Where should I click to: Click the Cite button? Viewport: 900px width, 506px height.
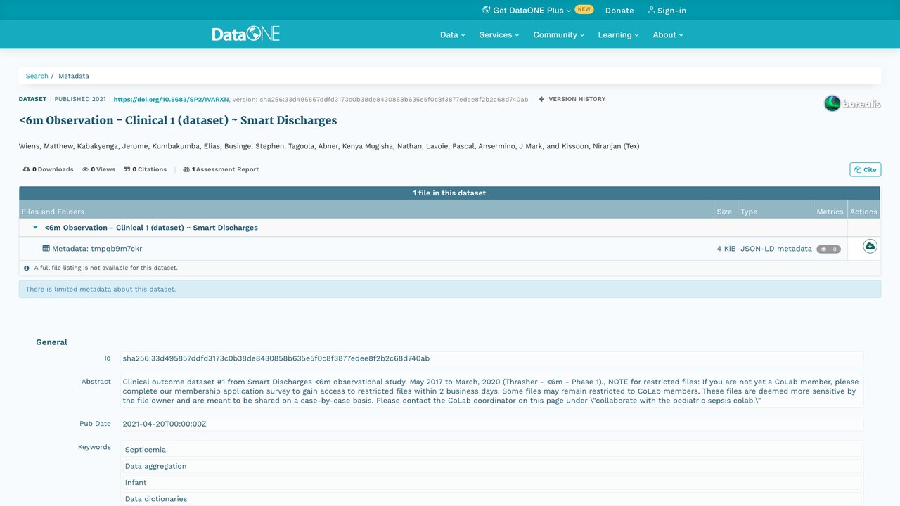866,169
